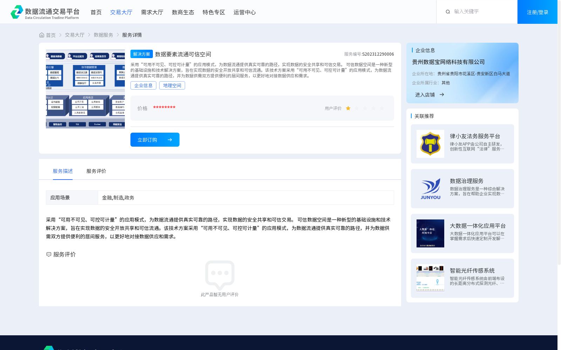Click the 注册/登录 button
The image size is (561, 350).
pyautogui.click(x=538, y=12)
